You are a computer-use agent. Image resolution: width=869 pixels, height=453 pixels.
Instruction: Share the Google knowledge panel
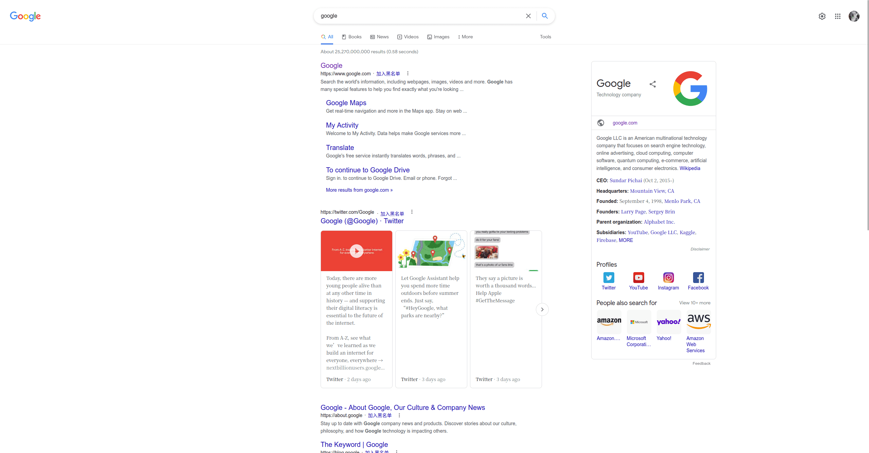coord(652,84)
